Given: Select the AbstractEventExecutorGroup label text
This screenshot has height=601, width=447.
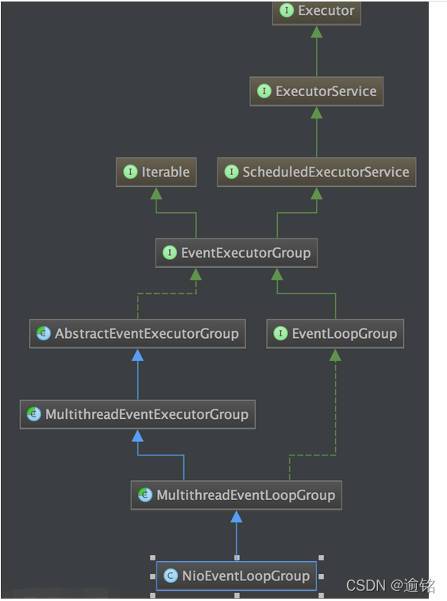Looking at the screenshot, I should click(147, 334).
